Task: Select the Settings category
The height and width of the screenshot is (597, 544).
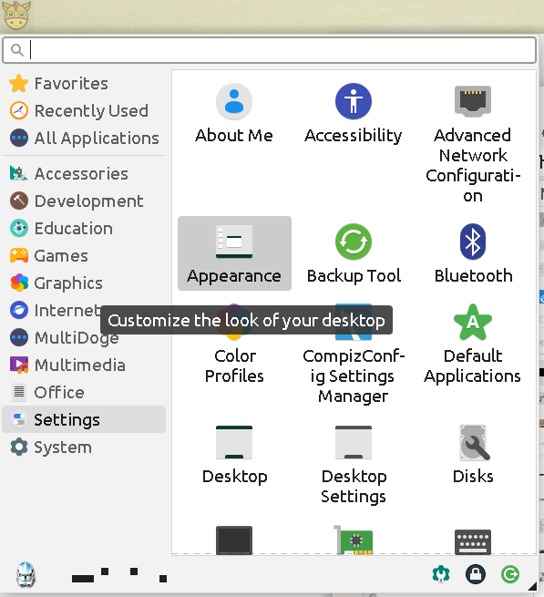Action: click(x=84, y=419)
